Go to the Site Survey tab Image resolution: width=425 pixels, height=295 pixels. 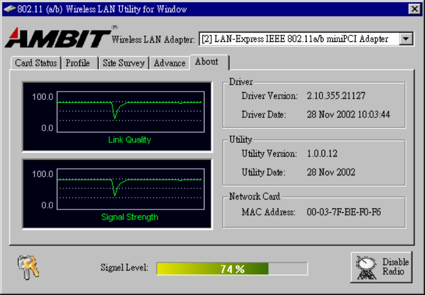tap(123, 63)
